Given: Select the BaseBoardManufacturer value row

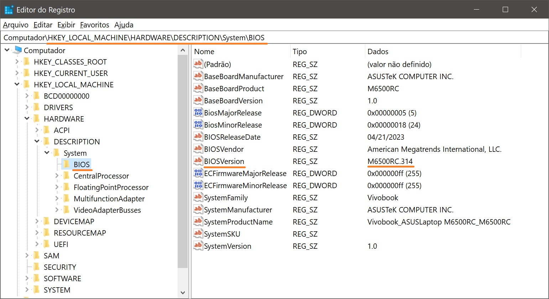Looking at the screenshot, I should pos(244,76).
